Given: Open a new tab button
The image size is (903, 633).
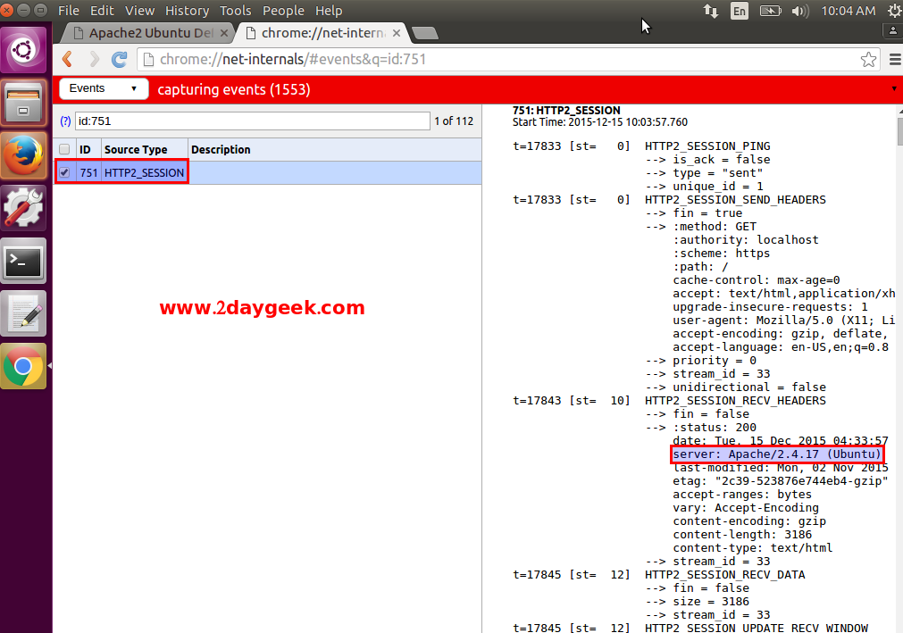Looking at the screenshot, I should [425, 33].
